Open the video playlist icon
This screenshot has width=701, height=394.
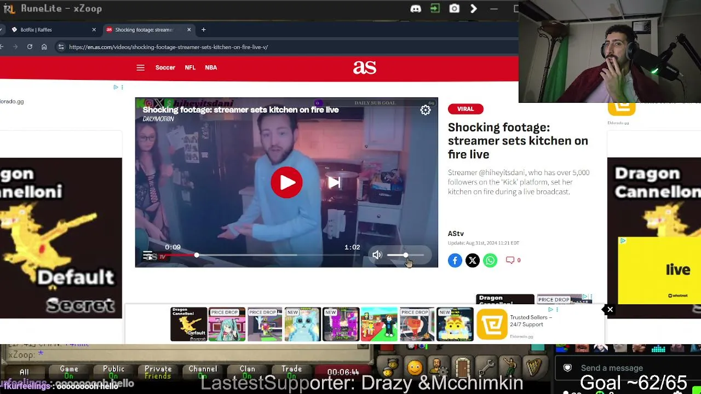(x=148, y=255)
